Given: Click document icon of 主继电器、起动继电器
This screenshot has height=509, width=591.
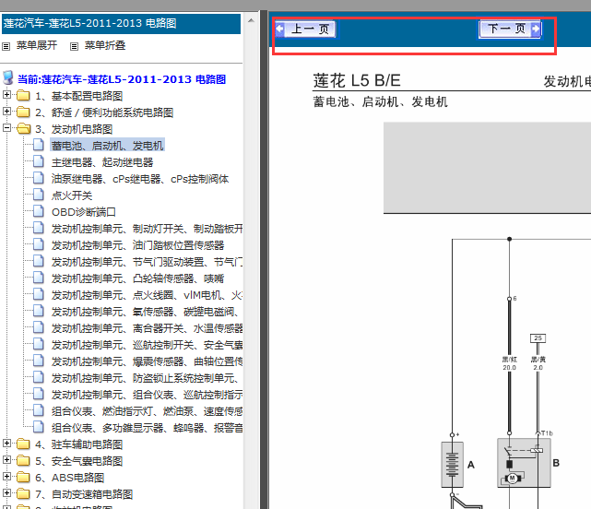Looking at the screenshot, I should [39, 161].
